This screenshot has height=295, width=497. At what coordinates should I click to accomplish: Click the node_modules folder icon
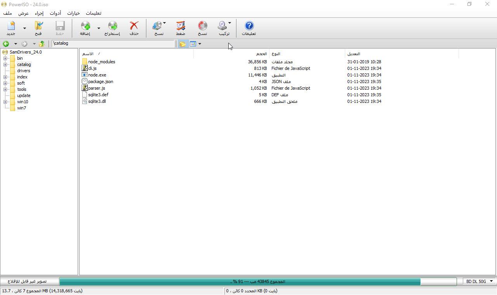(x=85, y=62)
